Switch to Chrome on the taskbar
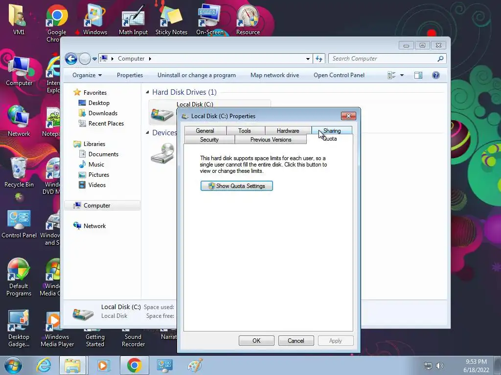 134,365
